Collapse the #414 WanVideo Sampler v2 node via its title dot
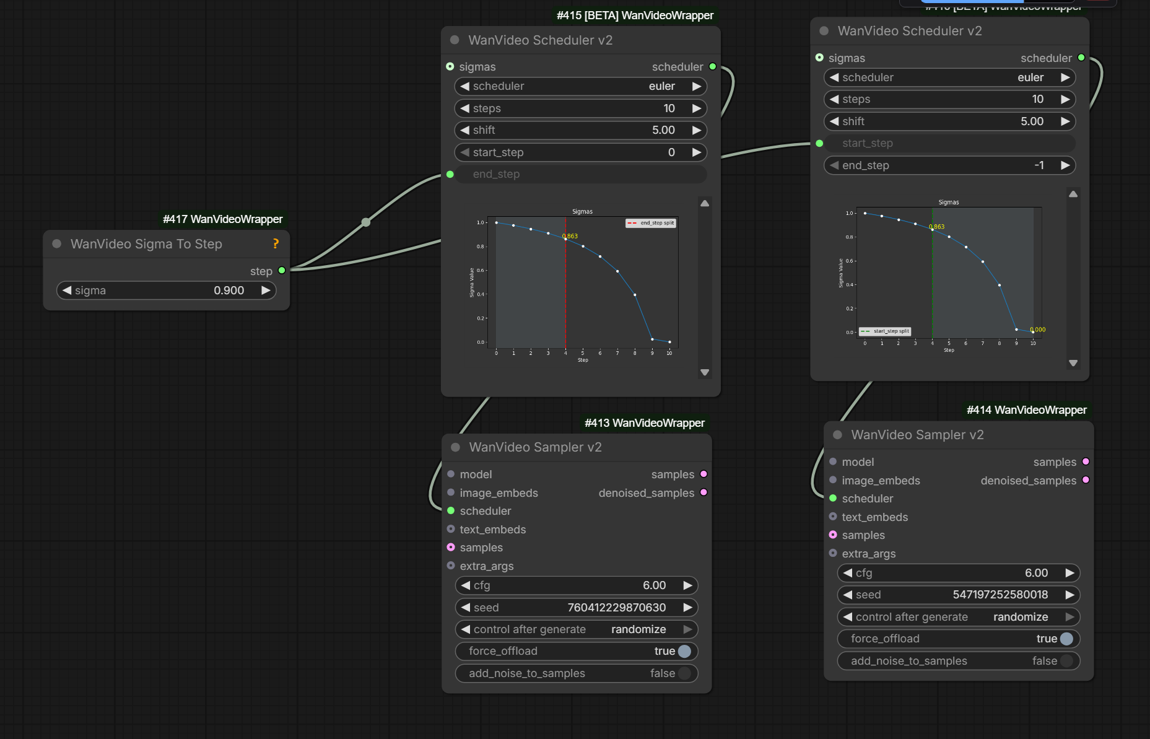Viewport: 1150px width, 739px height. point(837,435)
